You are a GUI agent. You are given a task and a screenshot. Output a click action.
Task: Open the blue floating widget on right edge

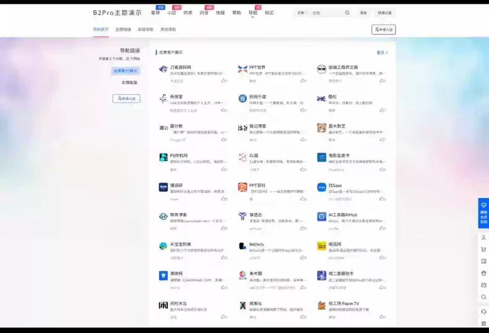click(x=483, y=213)
